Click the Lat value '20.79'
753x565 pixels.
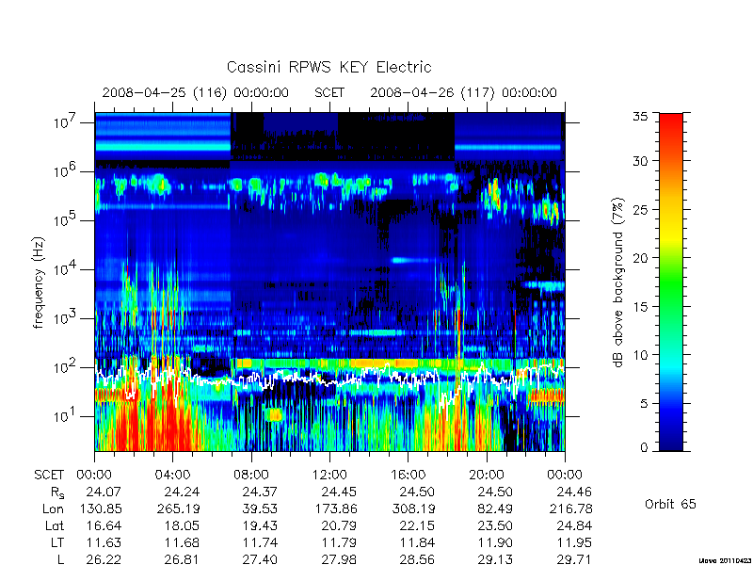tap(339, 525)
